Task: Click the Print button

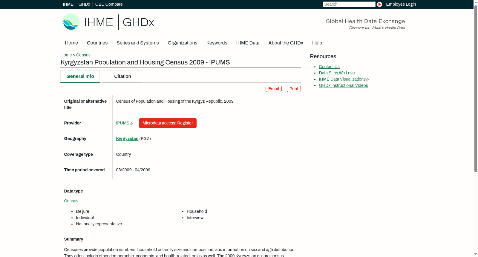Action: tap(294, 89)
